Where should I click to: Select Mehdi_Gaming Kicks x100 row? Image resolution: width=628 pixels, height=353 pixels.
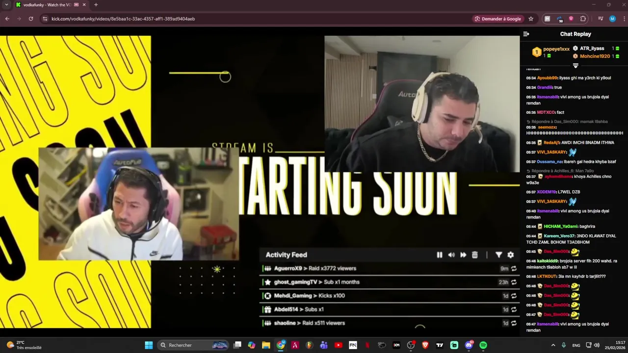pos(389,296)
